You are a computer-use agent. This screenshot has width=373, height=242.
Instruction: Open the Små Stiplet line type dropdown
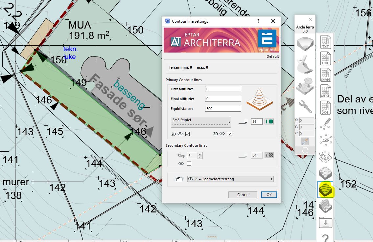coord(201,122)
